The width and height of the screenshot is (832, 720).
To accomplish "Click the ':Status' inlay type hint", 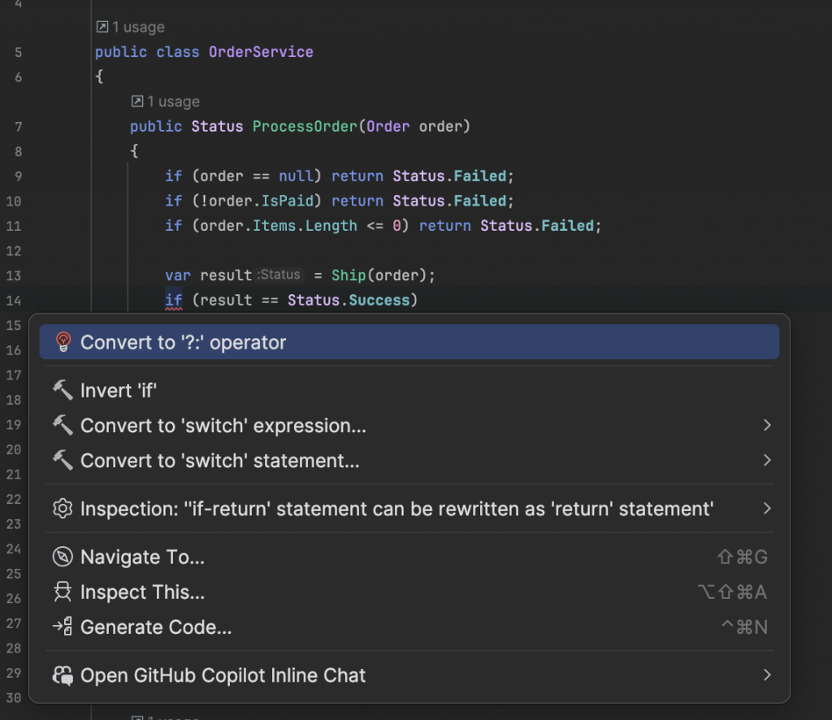I will point(279,275).
